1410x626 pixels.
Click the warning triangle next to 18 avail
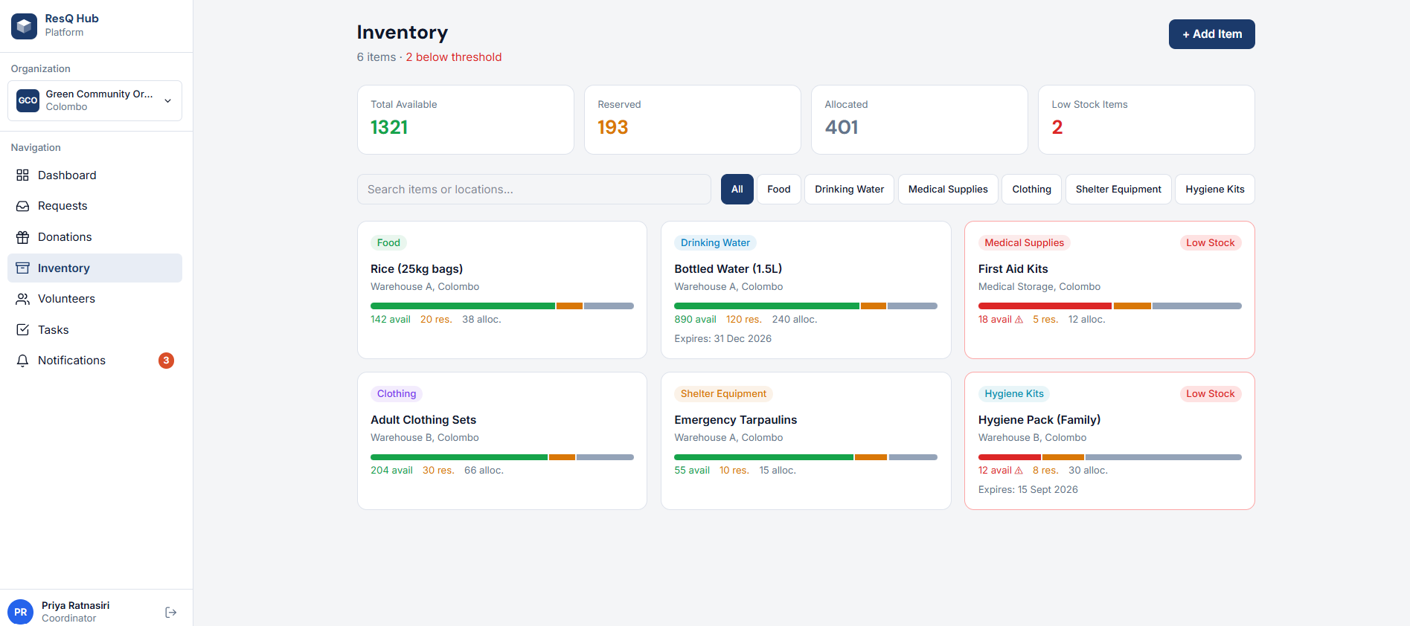pyautogui.click(x=1019, y=320)
